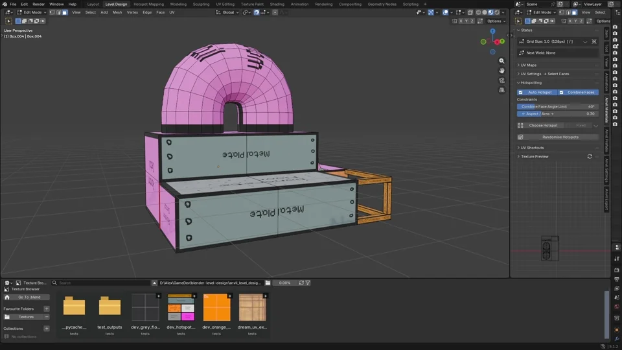Viewport: 622px width, 350px height.
Task: Select wireframe viewport shading
Action: coord(478,12)
